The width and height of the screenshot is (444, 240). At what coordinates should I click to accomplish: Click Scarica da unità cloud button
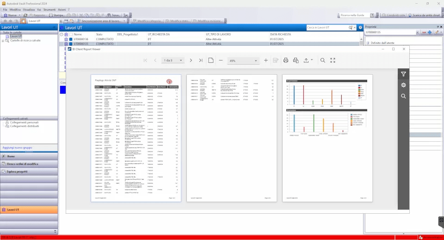coord(424,15)
